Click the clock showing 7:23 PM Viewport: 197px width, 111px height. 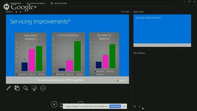point(125,12)
